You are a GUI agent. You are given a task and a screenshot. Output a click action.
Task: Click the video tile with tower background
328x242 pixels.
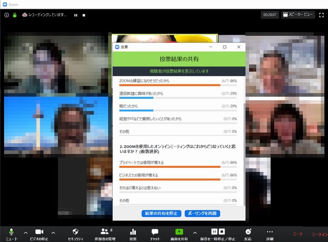(x=56, y=126)
